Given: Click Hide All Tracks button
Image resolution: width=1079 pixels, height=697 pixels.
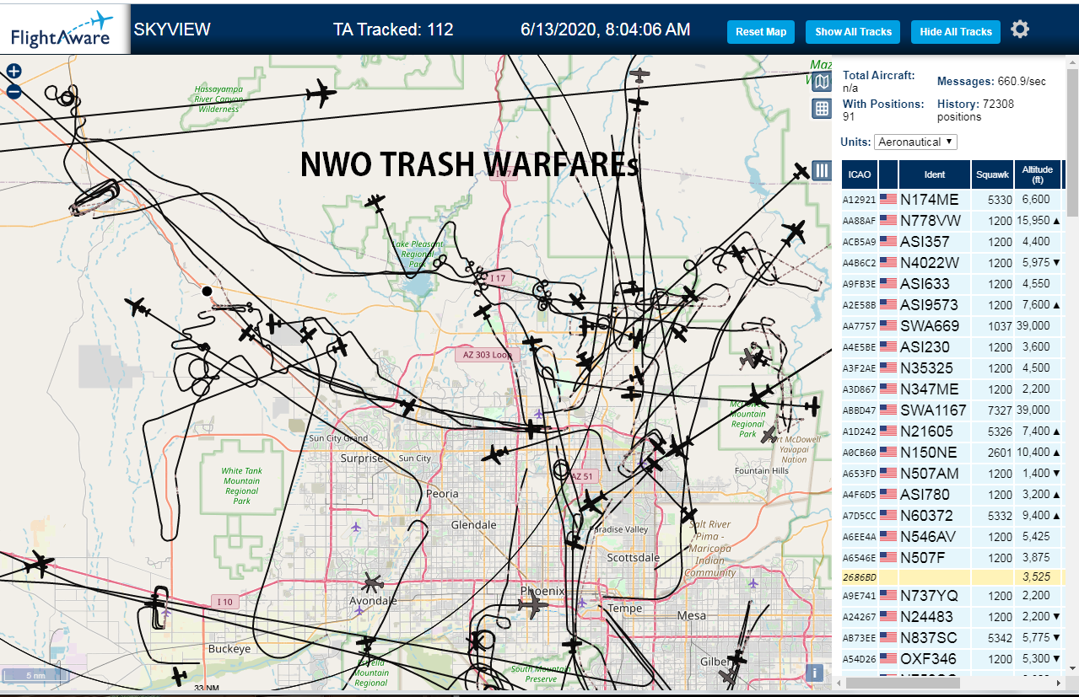Looking at the screenshot, I should click(956, 32).
